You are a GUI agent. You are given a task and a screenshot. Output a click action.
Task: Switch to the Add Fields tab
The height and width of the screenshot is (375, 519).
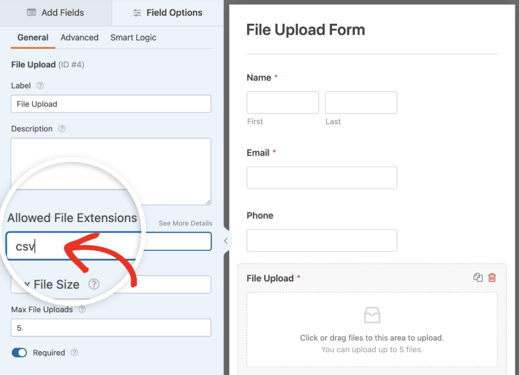tap(56, 12)
